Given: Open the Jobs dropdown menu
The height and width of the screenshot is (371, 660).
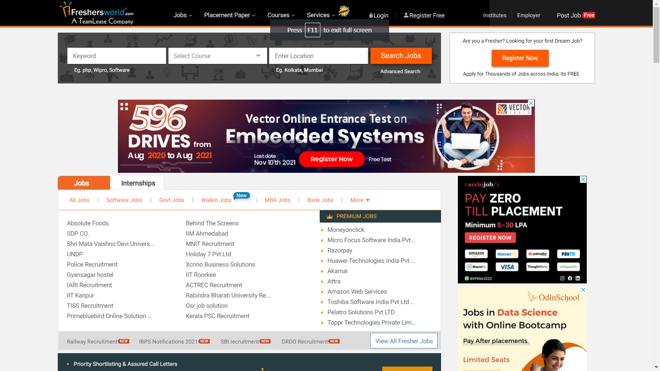Looking at the screenshot, I should click(x=183, y=15).
